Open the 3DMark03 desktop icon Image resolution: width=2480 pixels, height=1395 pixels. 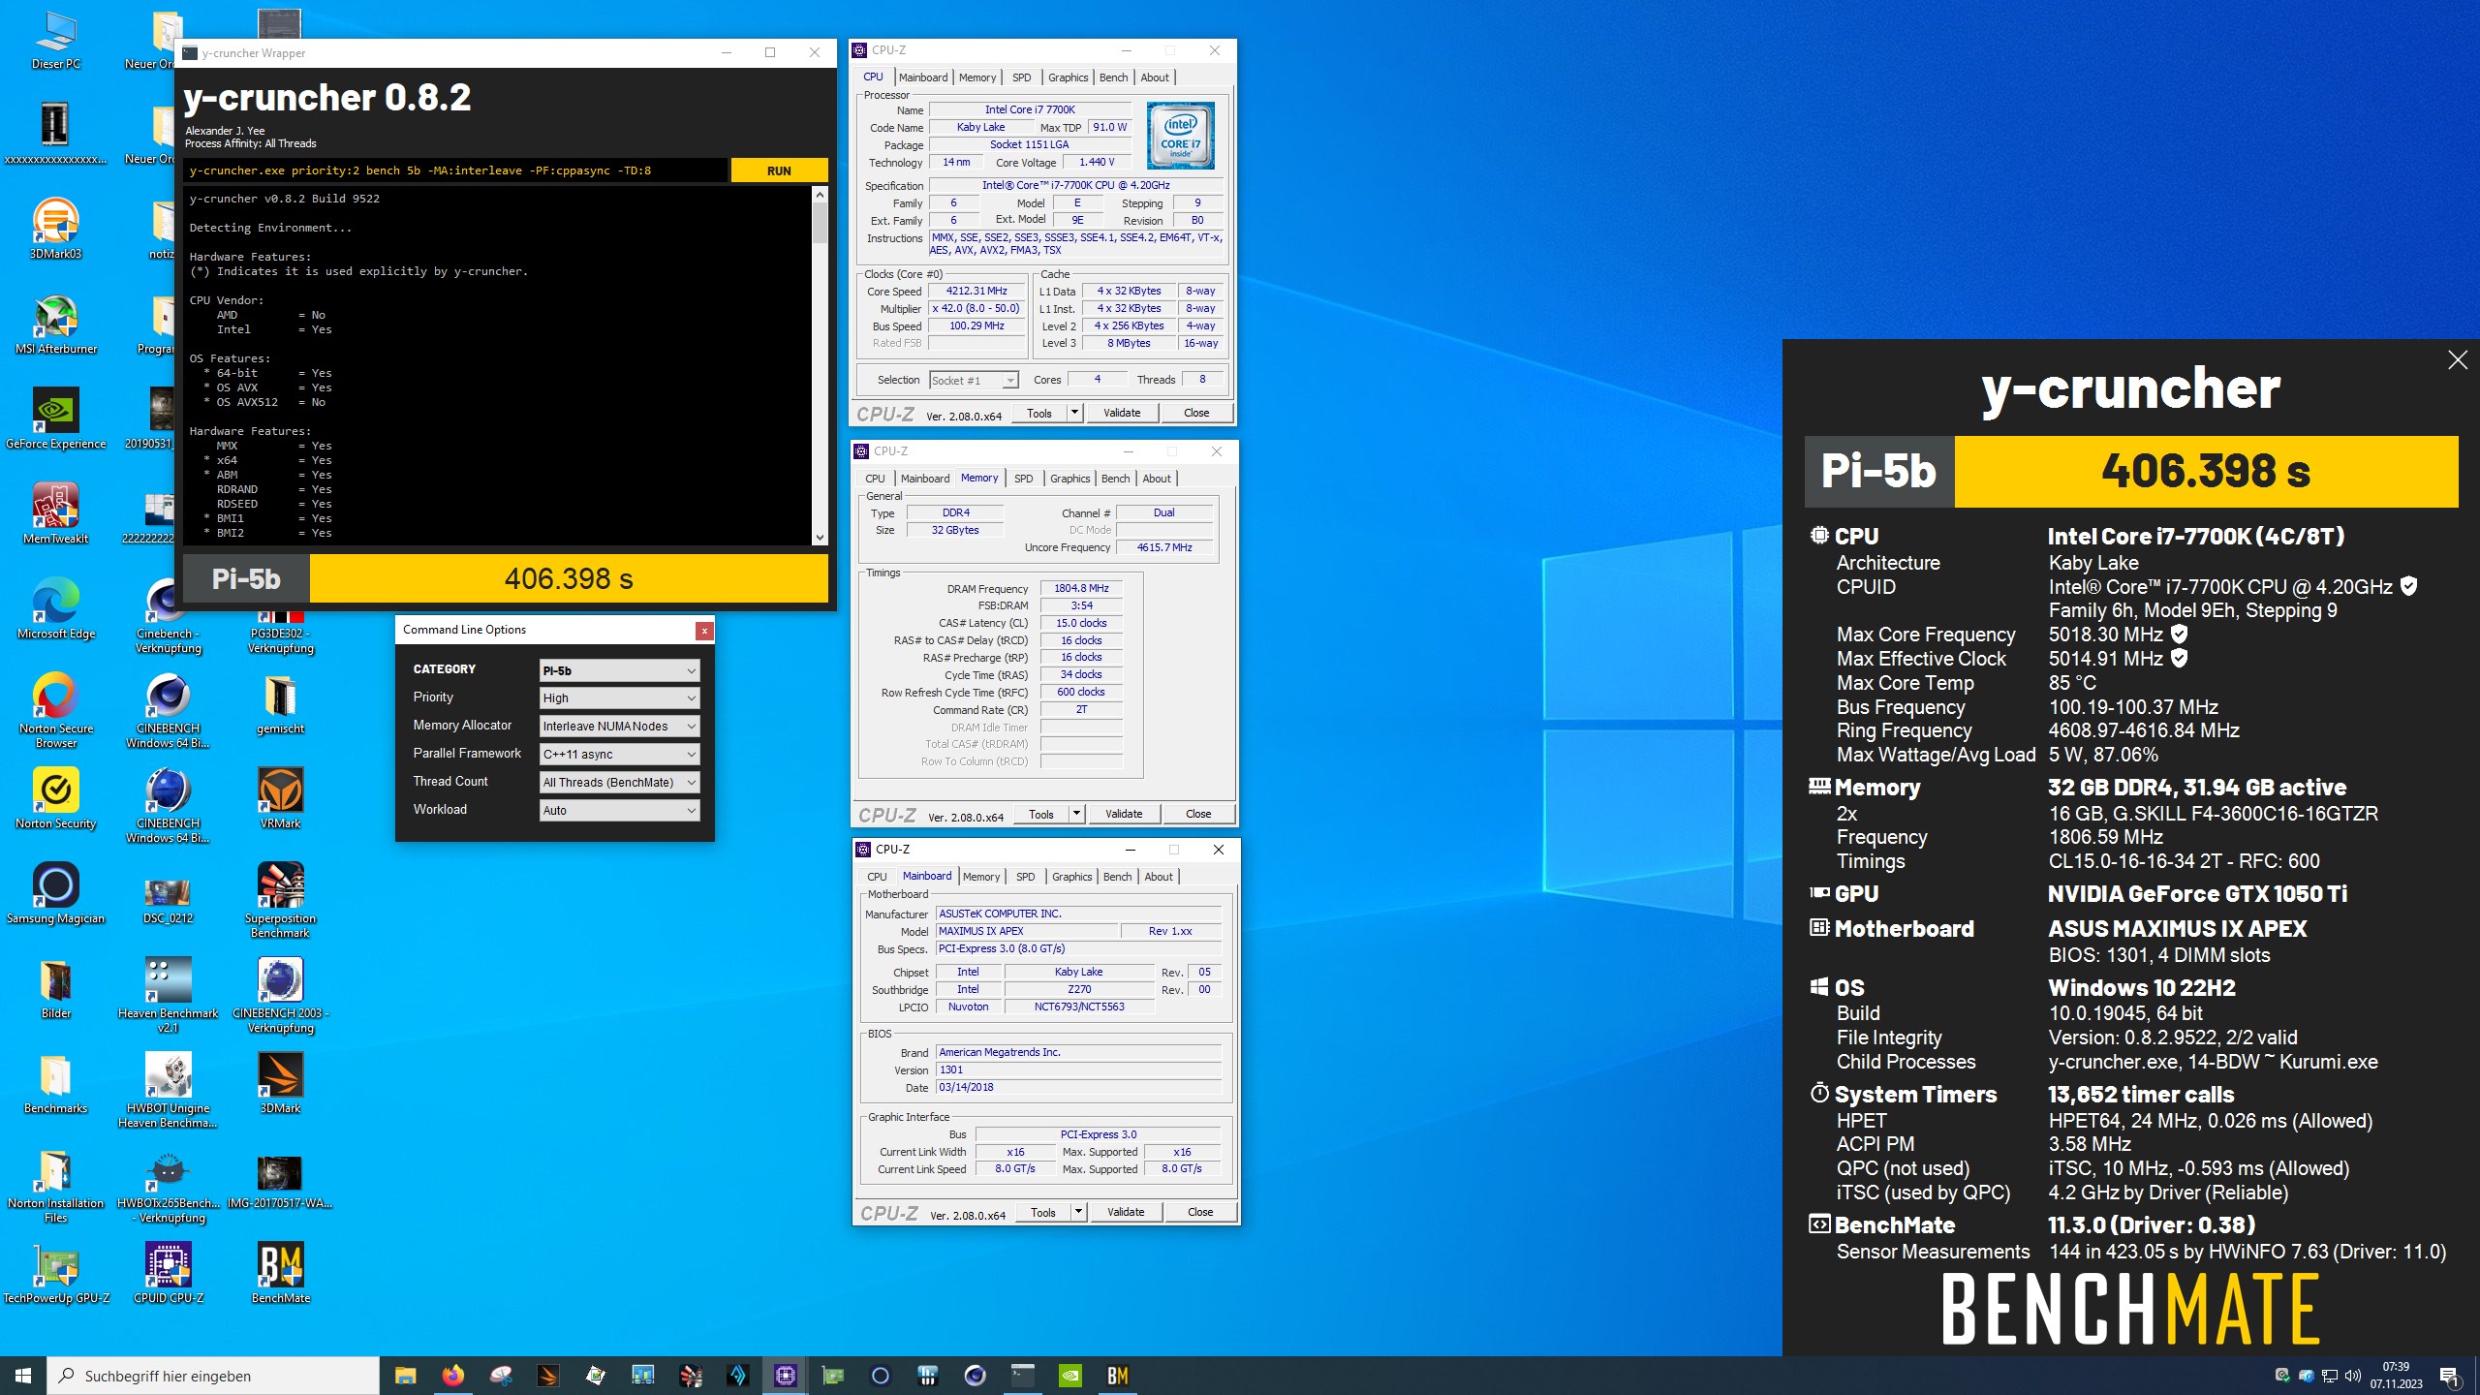[x=55, y=229]
